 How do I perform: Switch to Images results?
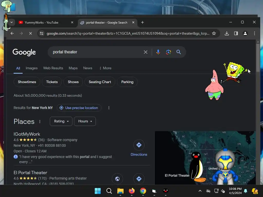tap(32, 68)
